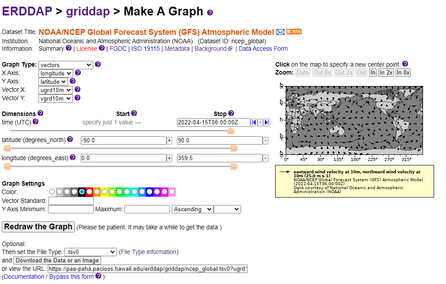This screenshot has height=284, width=446.
Task: Click plus button beside latitude start -90.0
Action: (169, 141)
